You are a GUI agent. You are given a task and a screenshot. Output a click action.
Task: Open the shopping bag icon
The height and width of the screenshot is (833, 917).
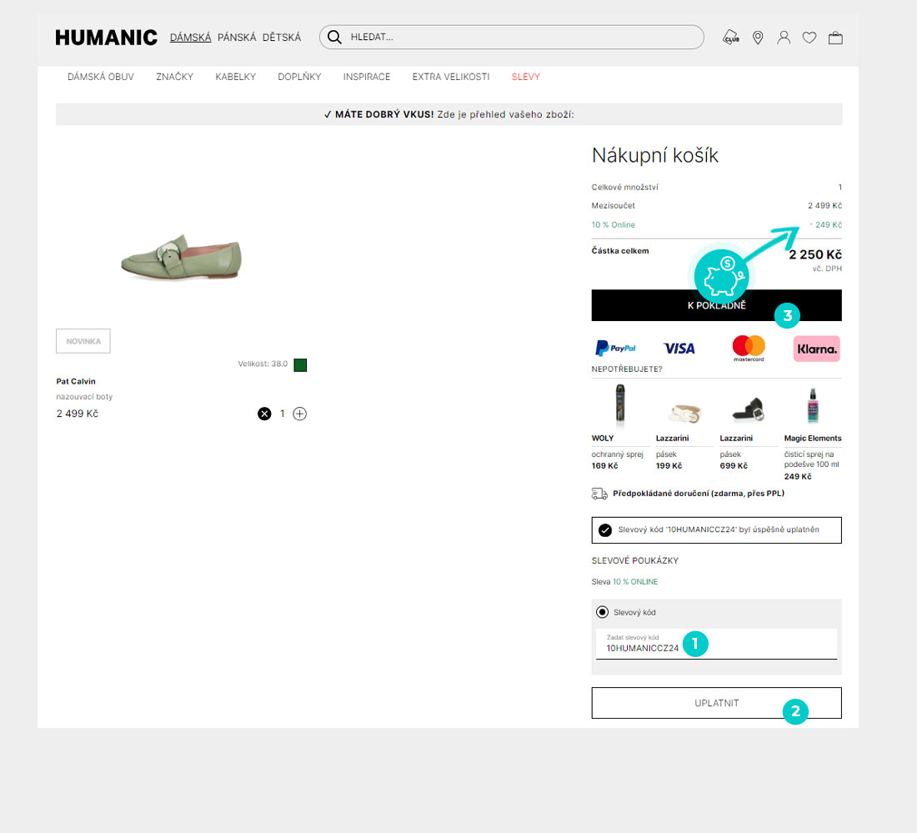pos(835,38)
